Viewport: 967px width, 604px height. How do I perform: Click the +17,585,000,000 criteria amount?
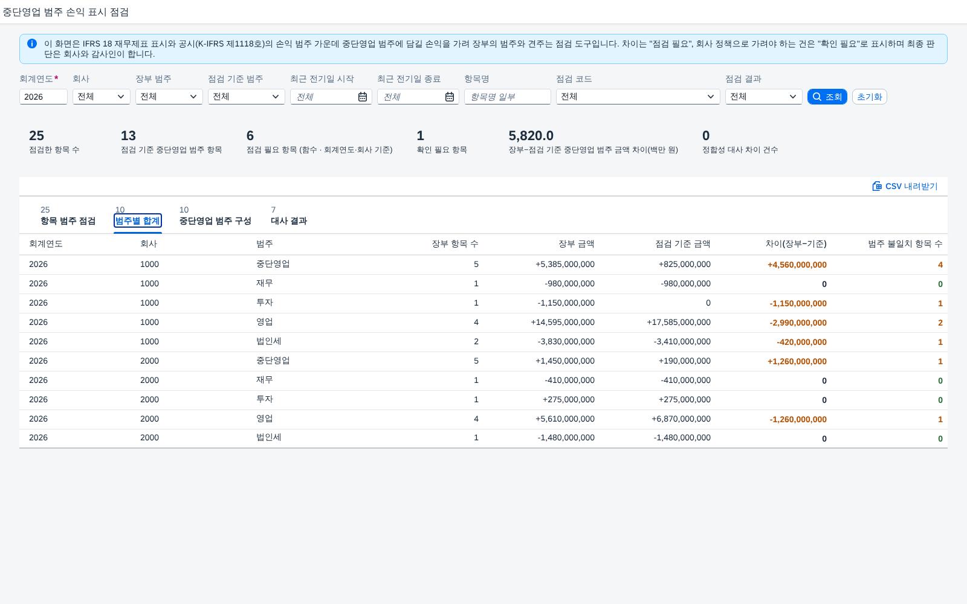pos(679,323)
